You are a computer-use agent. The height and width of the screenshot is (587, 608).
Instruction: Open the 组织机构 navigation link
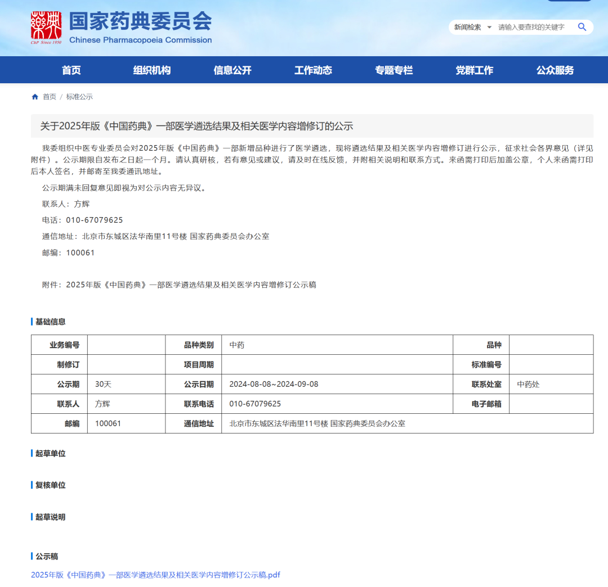tap(151, 70)
